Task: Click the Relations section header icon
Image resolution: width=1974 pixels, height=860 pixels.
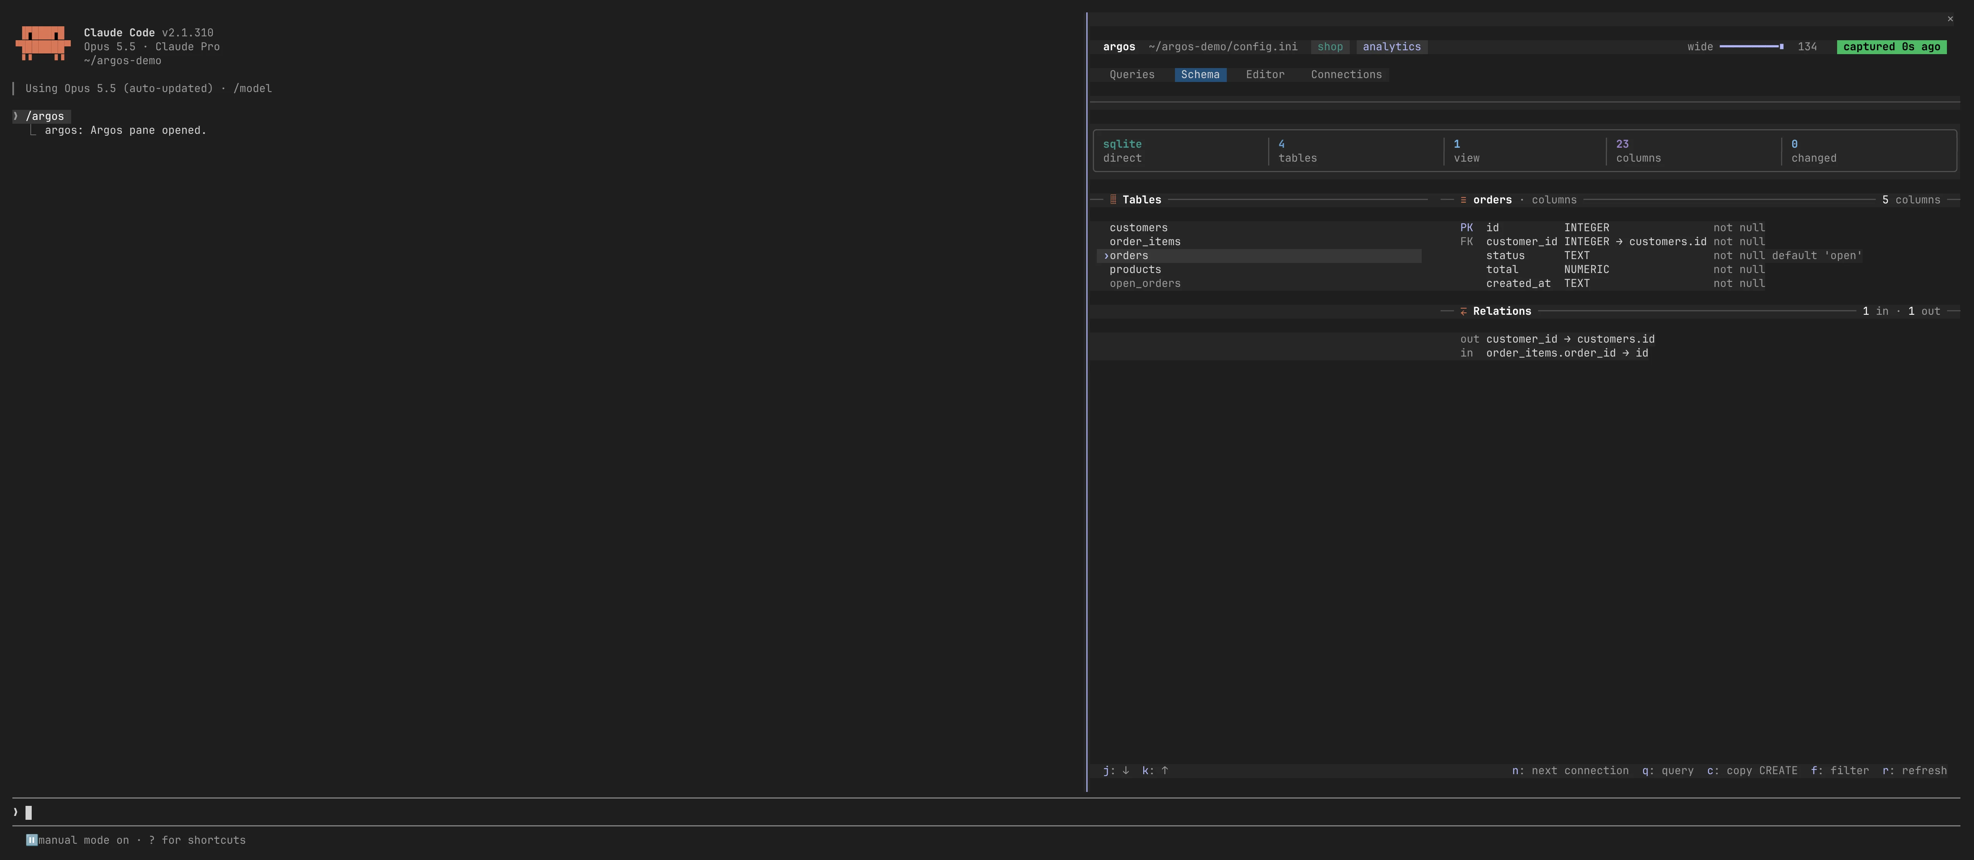Action: (x=1463, y=311)
